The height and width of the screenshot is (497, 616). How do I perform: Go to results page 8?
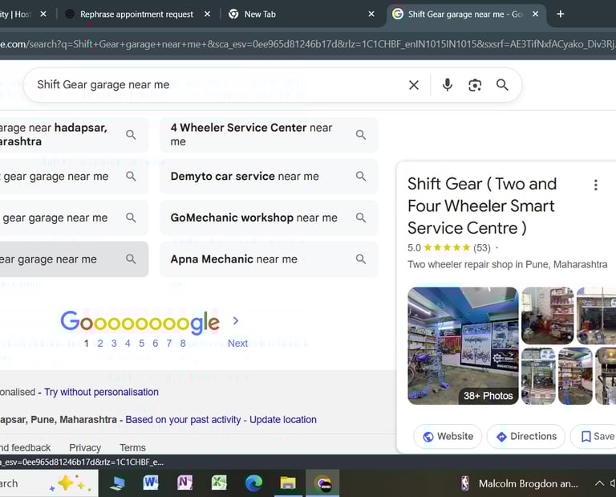click(x=183, y=344)
